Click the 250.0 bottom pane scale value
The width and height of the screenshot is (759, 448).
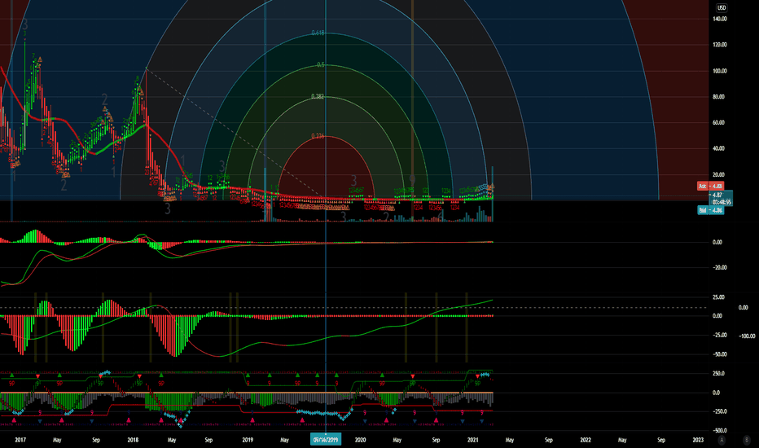coord(718,373)
